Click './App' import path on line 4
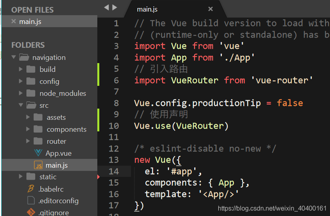Screen dimensions: 330x216 237,57
